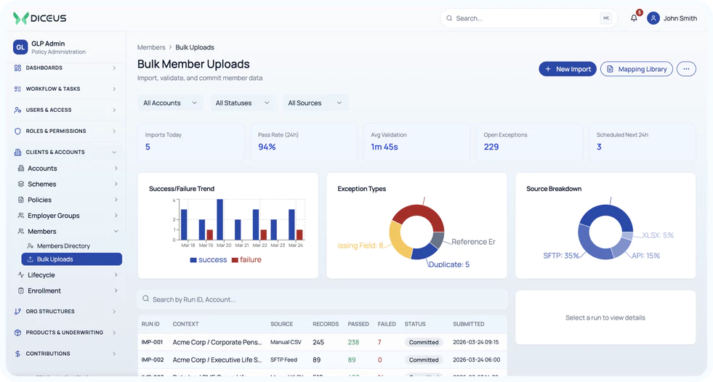Open the Employer Groups menu item
713x382 pixels.
click(68, 215)
